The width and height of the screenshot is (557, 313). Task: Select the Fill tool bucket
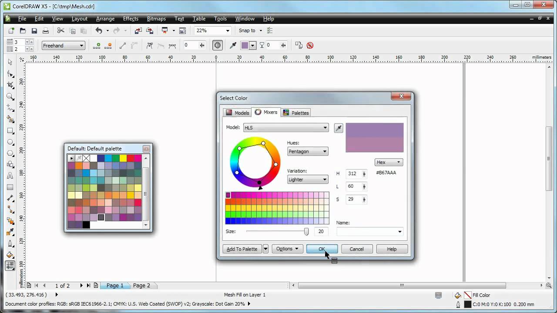10,255
